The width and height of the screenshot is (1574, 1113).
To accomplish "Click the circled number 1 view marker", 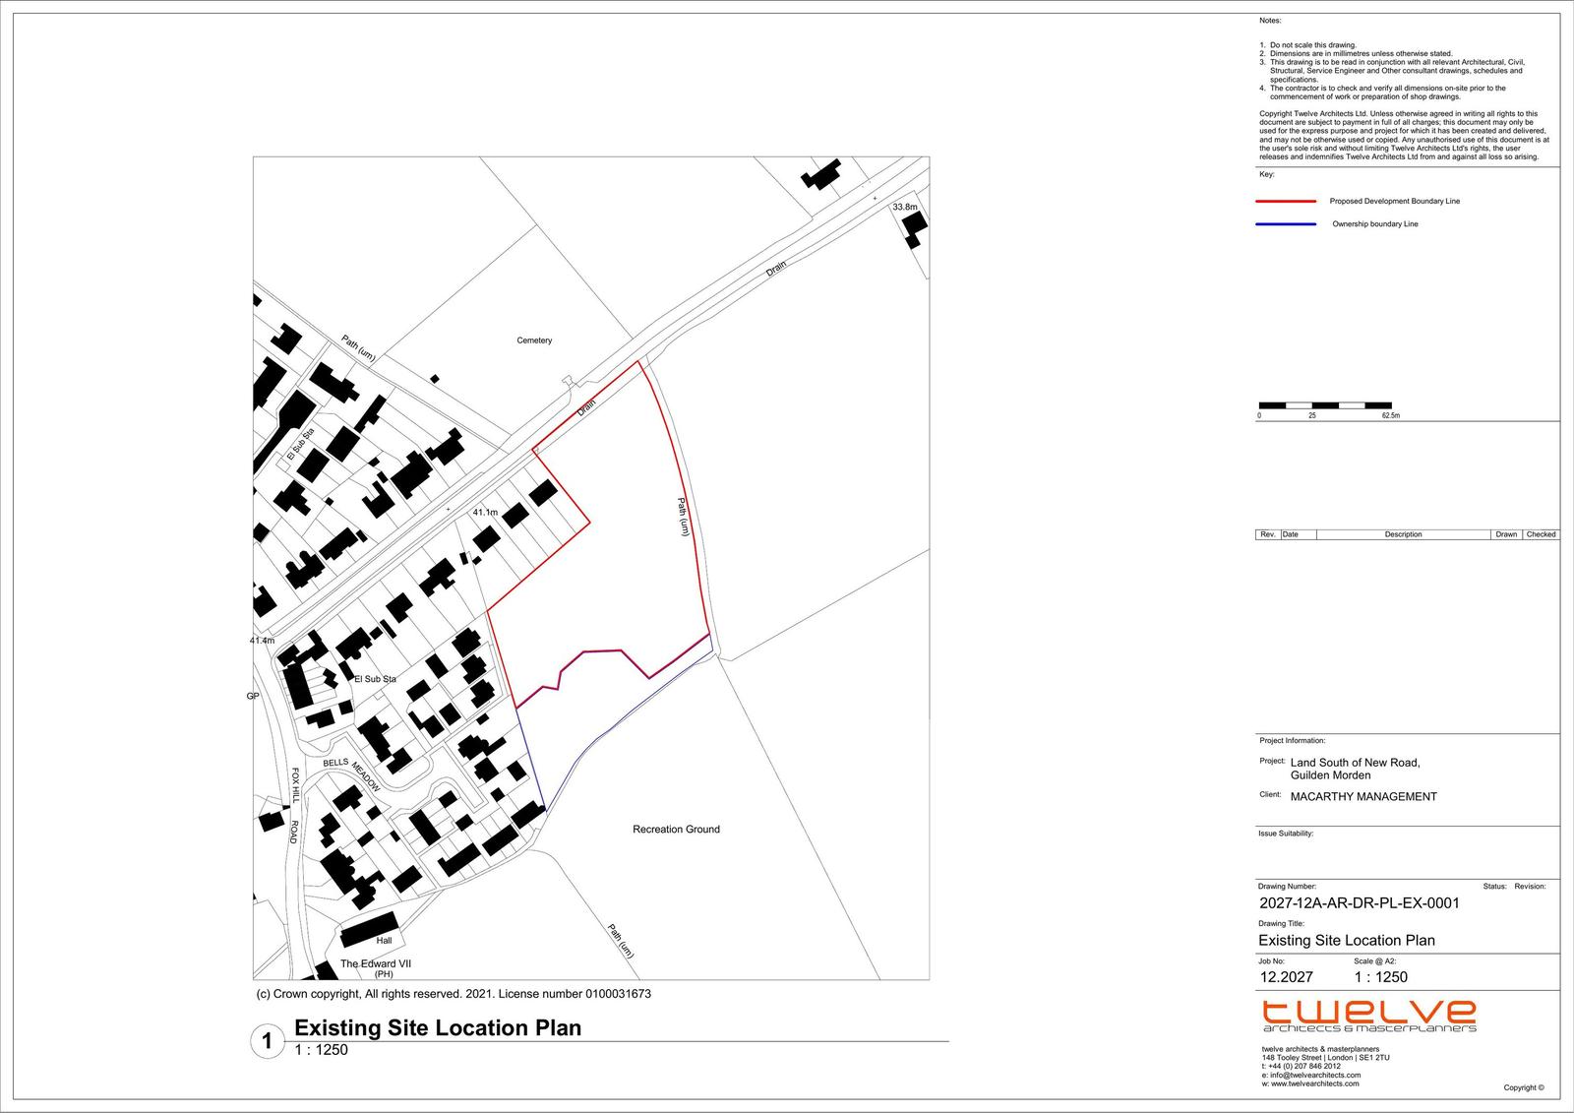I will coord(267,1042).
